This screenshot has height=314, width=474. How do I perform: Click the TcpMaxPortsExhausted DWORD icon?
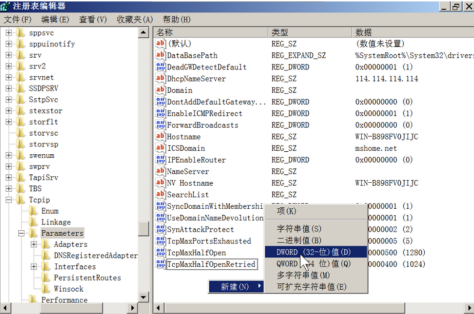(160, 241)
